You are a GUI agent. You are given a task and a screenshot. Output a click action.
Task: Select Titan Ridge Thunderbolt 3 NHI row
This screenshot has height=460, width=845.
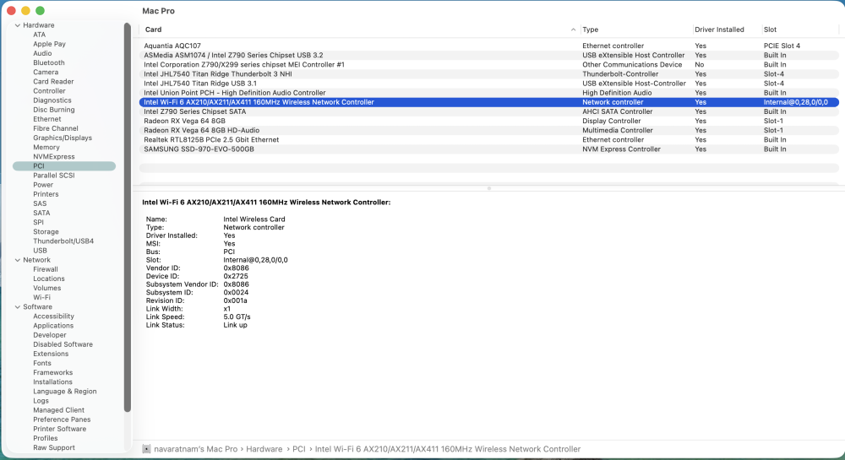(488, 74)
